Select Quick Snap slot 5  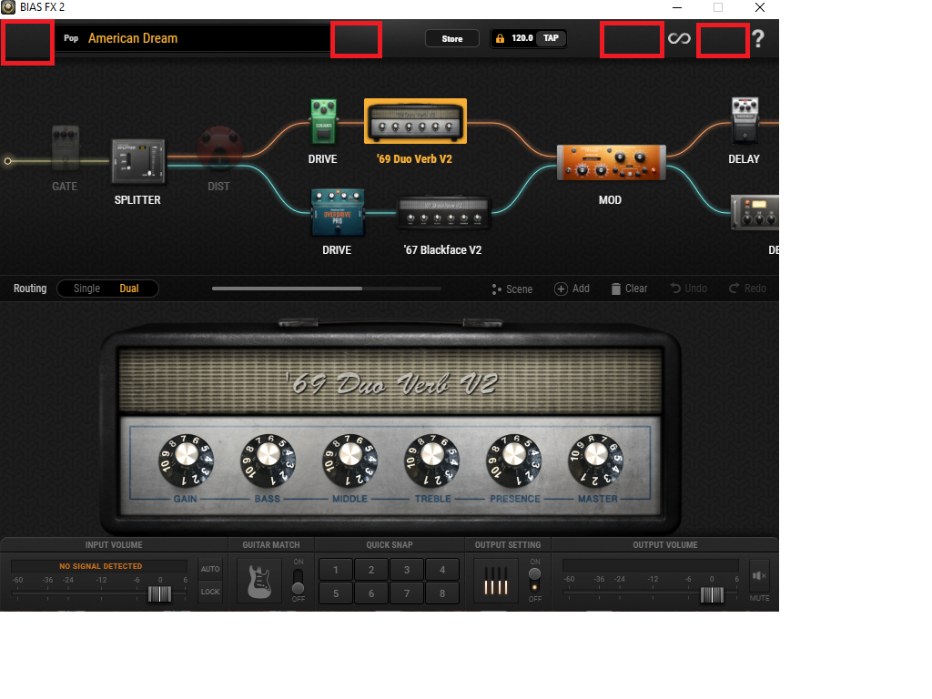tap(336, 593)
